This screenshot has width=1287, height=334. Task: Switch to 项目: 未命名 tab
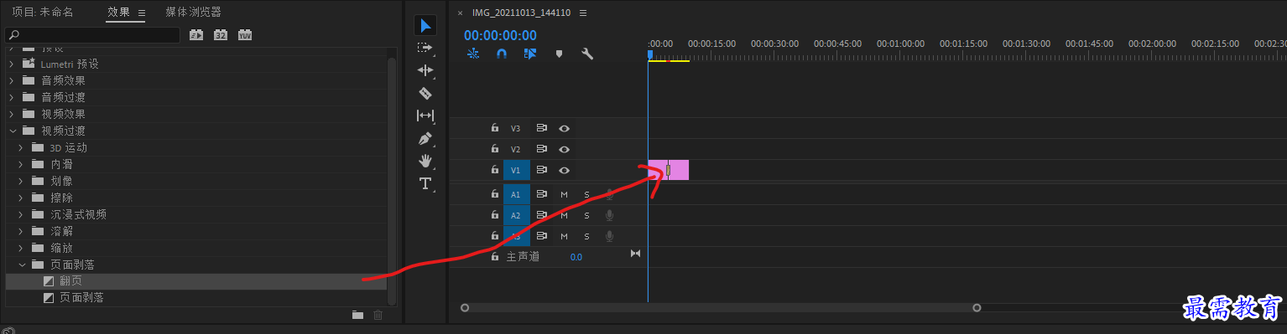(42, 13)
